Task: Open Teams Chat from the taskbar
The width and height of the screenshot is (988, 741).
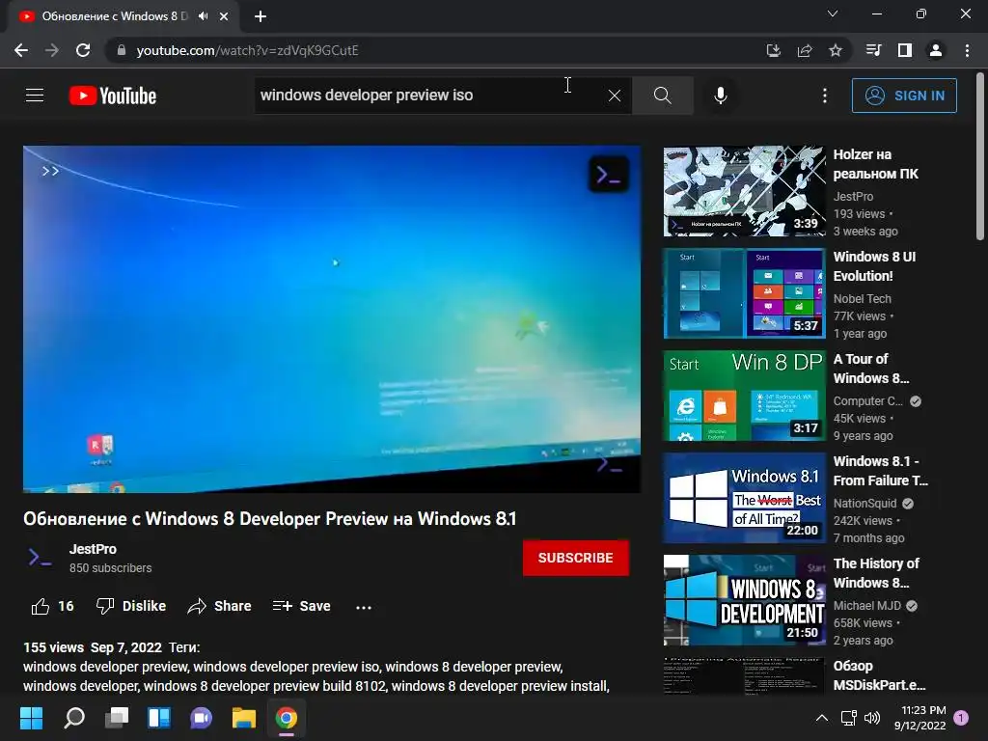Action: click(201, 718)
